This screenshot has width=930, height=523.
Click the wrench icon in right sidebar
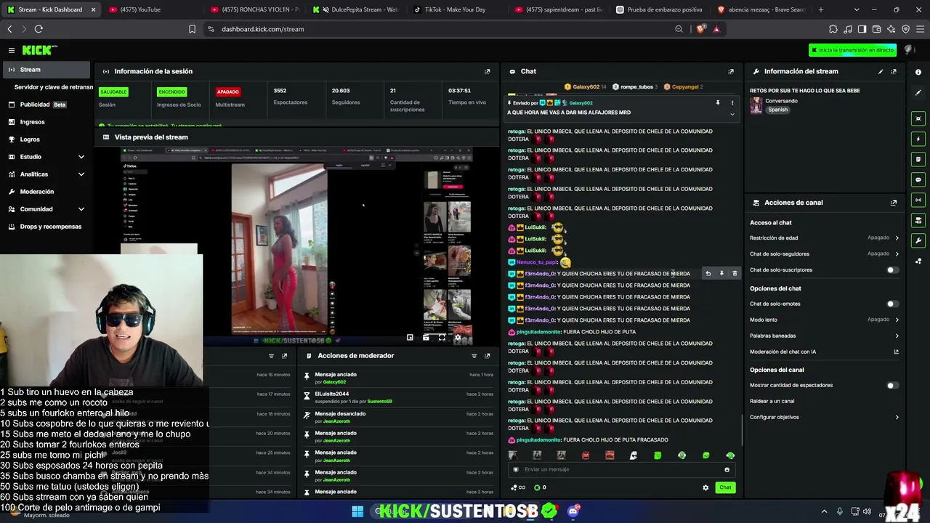[918, 240]
